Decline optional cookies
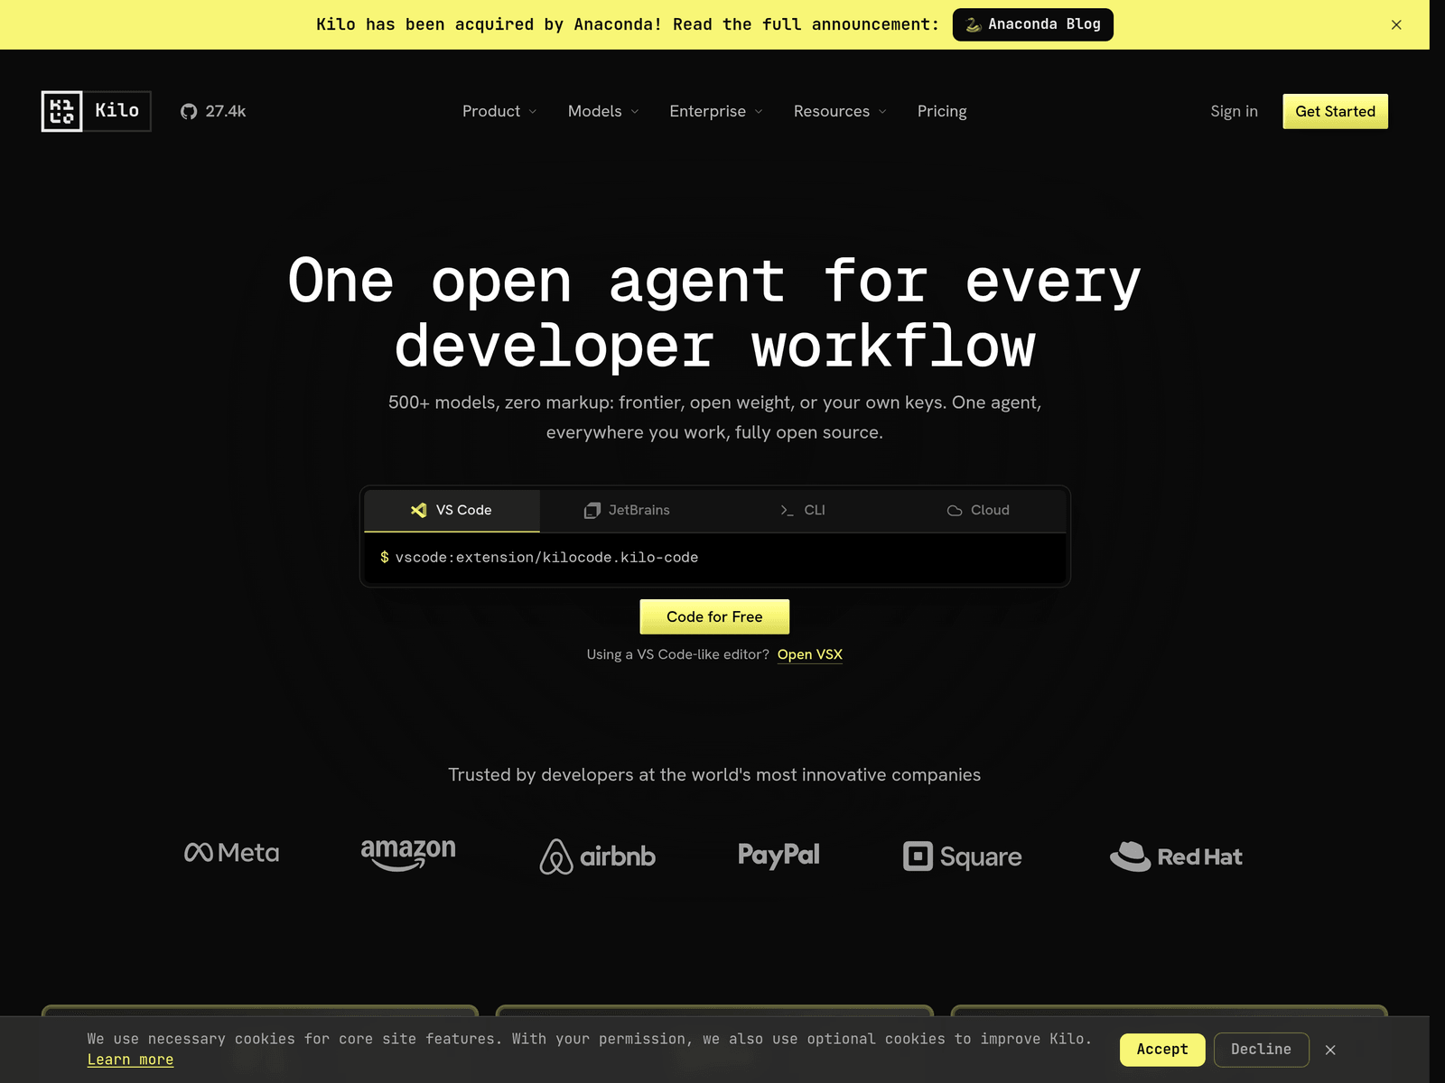Image resolution: width=1445 pixels, height=1083 pixels. click(1261, 1050)
